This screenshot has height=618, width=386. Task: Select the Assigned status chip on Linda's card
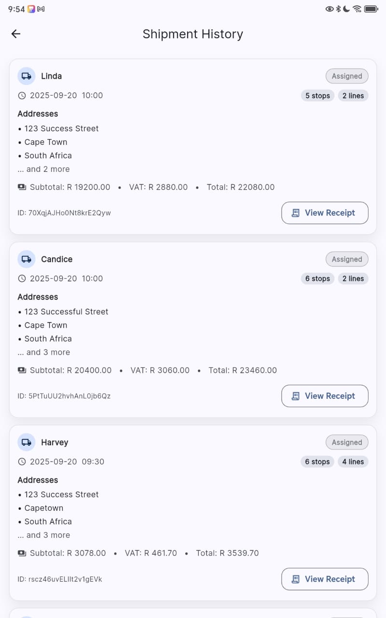(346, 76)
